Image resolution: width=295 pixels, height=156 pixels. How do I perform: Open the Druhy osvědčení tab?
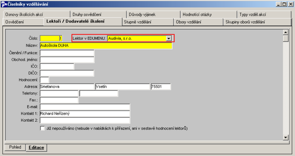tap(98, 14)
